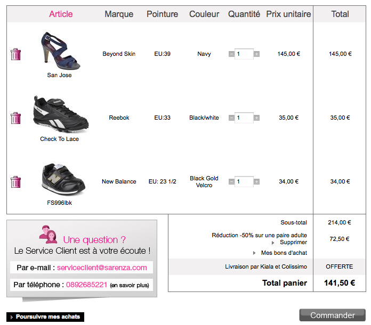Image resolution: width=371 pixels, height=325 pixels.
Task: Click the Prix unitaire column header
Action: [288, 14]
